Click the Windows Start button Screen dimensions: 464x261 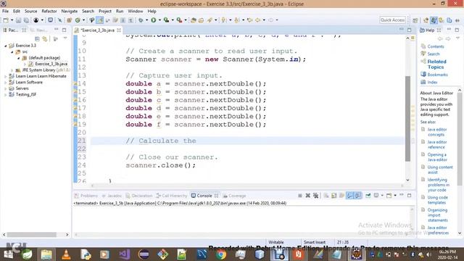tap(8, 254)
